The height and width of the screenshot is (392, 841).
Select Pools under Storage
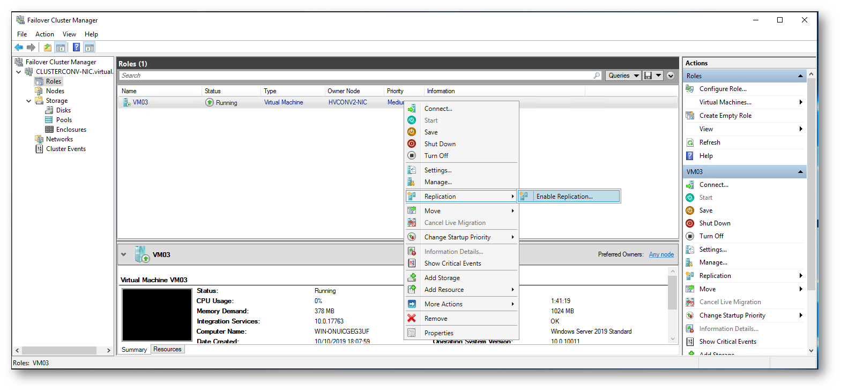(64, 120)
